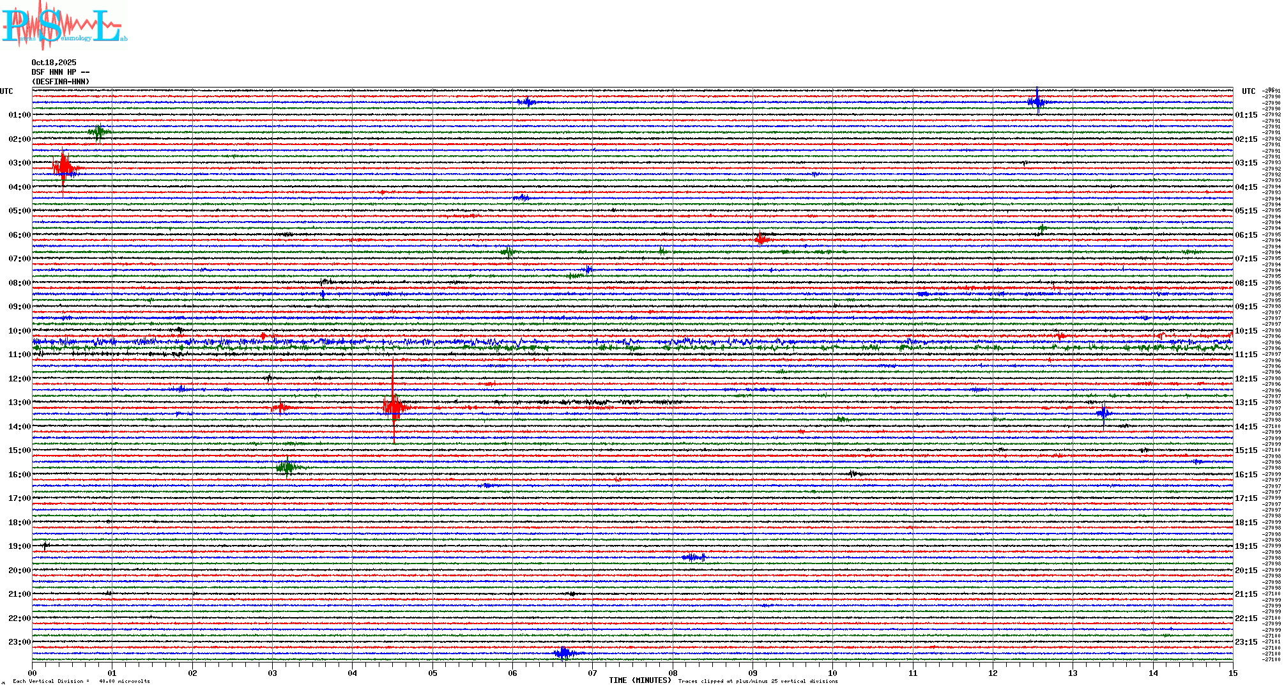This screenshot has height=690, width=1284.
Task: Click the blue event on the bottom trace
Action: (565, 653)
